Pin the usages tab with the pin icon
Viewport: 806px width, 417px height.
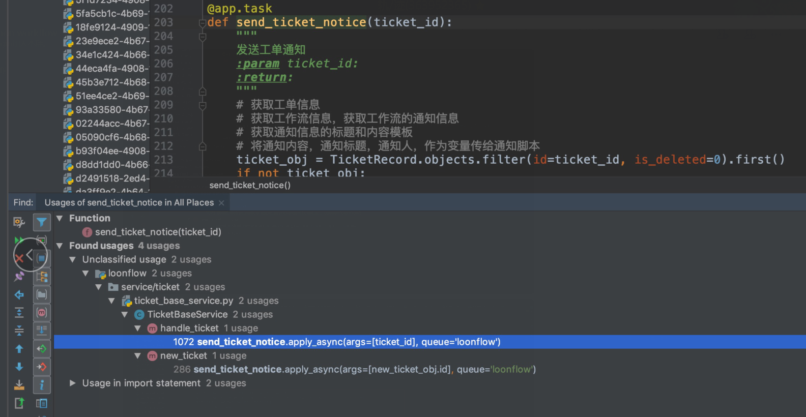19,277
